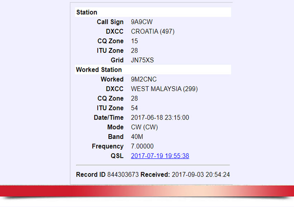Select the CROATIA (497) DXCC value

[153, 32]
